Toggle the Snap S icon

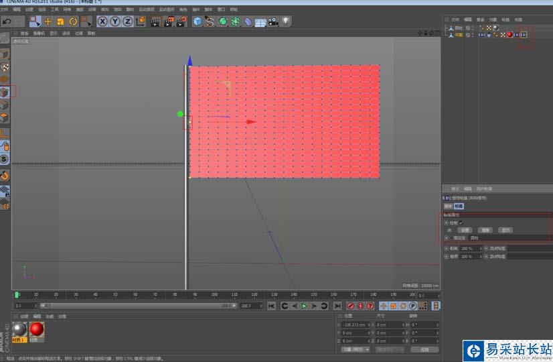(5, 159)
